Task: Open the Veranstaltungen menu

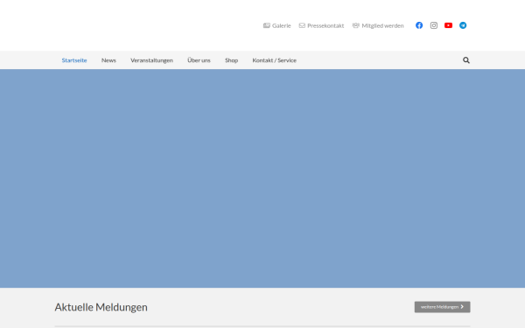Action: (x=151, y=60)
